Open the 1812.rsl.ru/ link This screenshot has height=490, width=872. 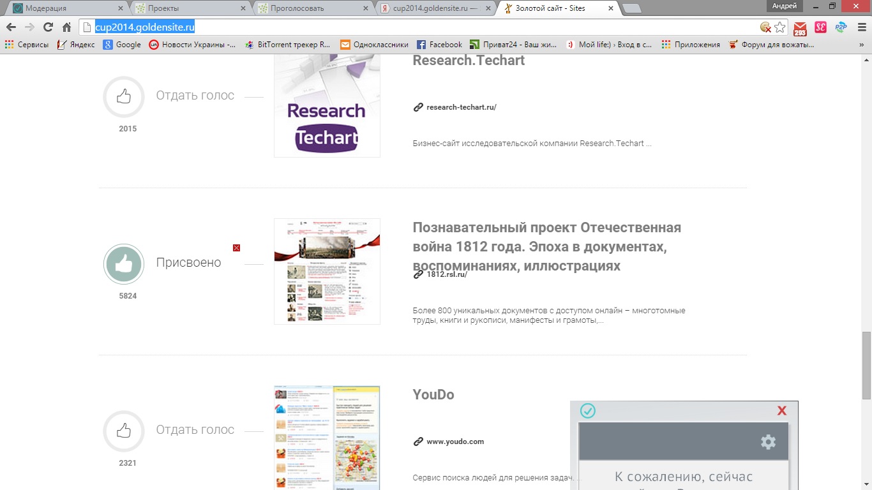[447, 274]
